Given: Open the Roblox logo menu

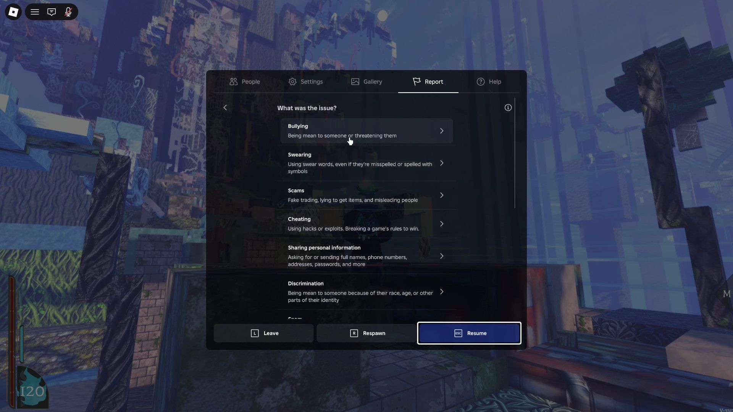Looking at the screenshot, I should pos(13,12).
